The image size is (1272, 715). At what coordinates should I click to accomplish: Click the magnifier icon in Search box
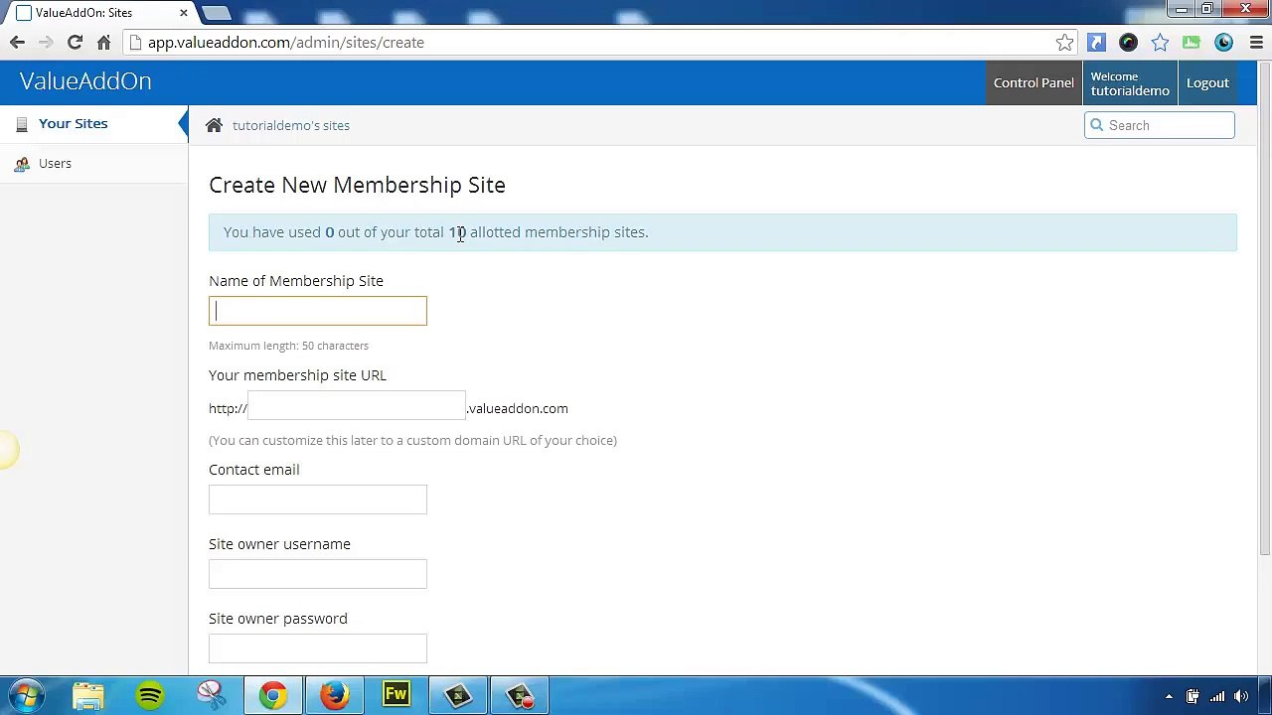[1097, 125]
